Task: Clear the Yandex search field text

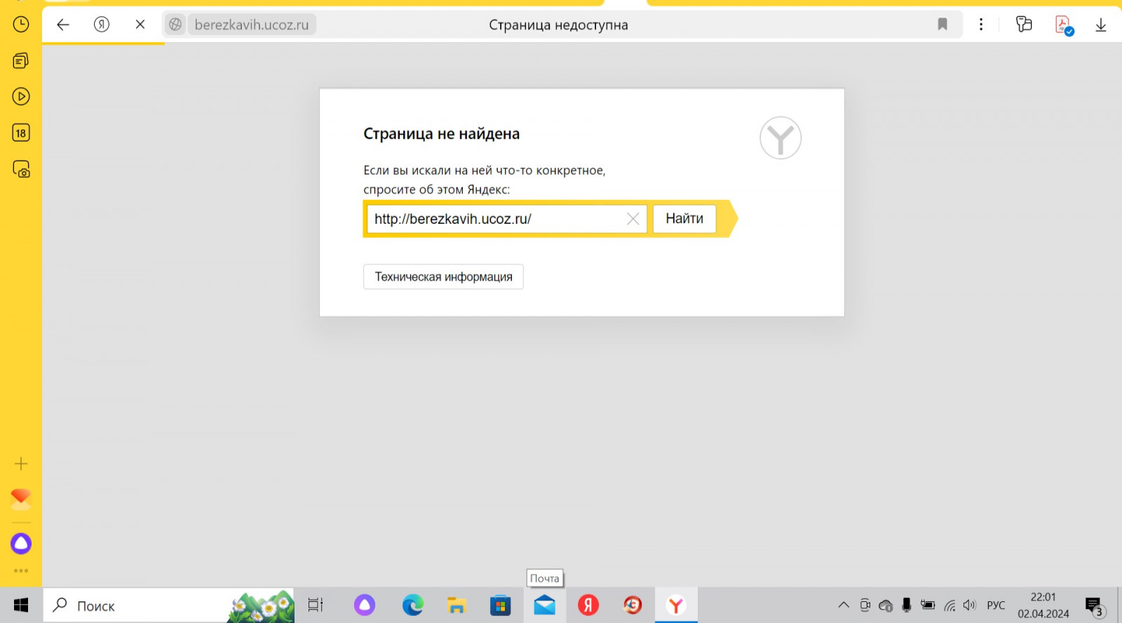Action: click(633, 219)
